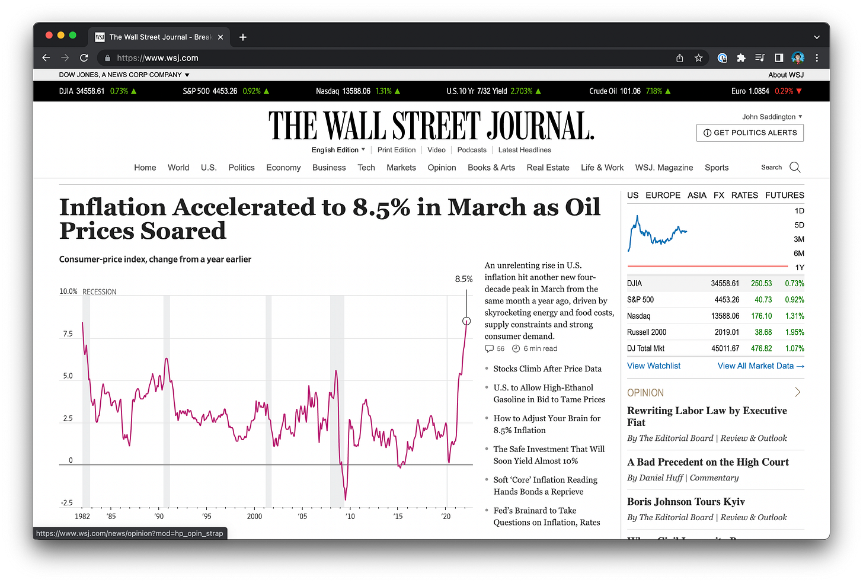Viewport: 863px width, 583px height.
Task: Open the media control playlist icon
Action: pos(760,58)
